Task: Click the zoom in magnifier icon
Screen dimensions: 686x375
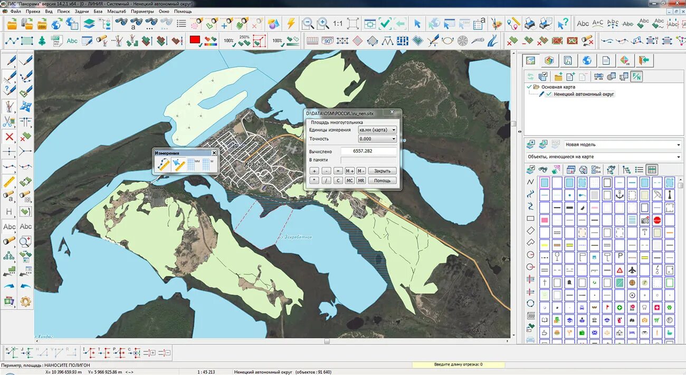Action: 322,23
